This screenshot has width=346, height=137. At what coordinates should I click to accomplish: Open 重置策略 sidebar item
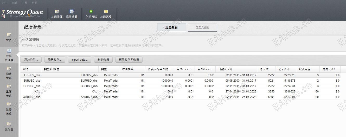pos(9,91)
